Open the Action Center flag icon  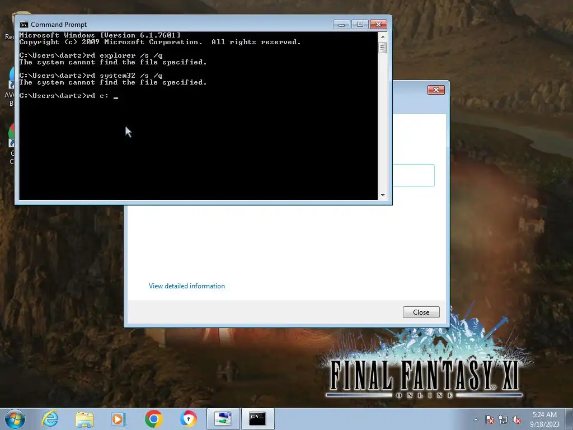coord(490,419)
